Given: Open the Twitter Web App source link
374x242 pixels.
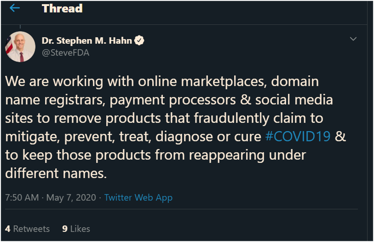Looking at the screenshot, I should (138, 197).
